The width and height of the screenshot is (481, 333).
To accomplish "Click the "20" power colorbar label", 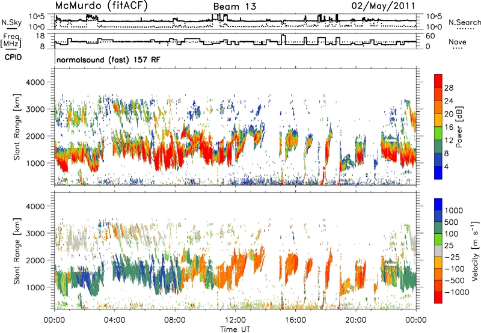I will [x=449, y=114].
